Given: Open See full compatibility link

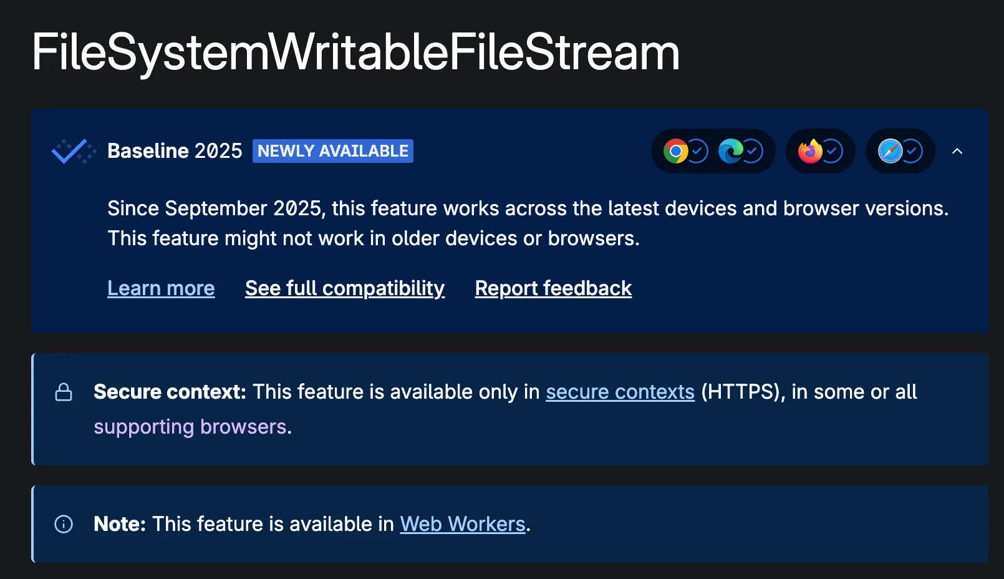Looking at the screenshot, I should [x=345, y=288].
